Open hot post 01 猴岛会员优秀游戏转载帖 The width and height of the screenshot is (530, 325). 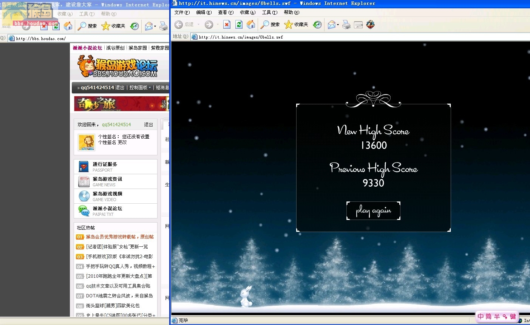[x=120, y=237]
